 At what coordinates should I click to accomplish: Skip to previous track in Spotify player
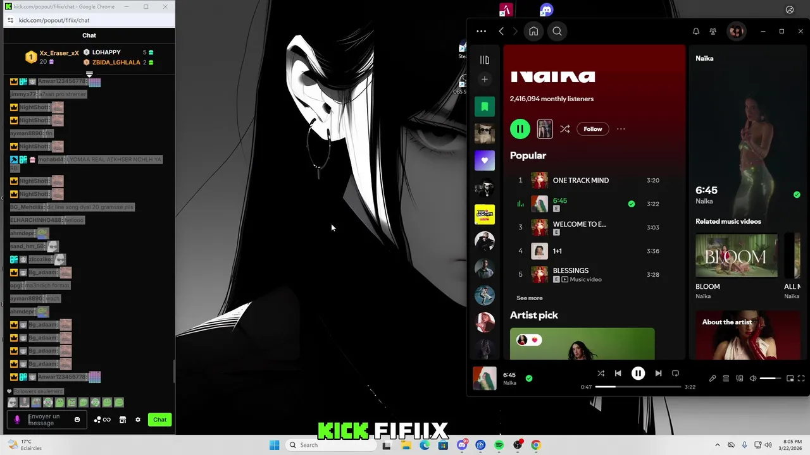pyautogui.click(x=618, y=373)
